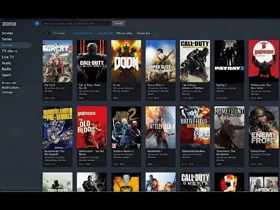Screen dimensions: 280x210
Task: Click the 'Sniper Elite 3' title text
Action: pos(155,85)
